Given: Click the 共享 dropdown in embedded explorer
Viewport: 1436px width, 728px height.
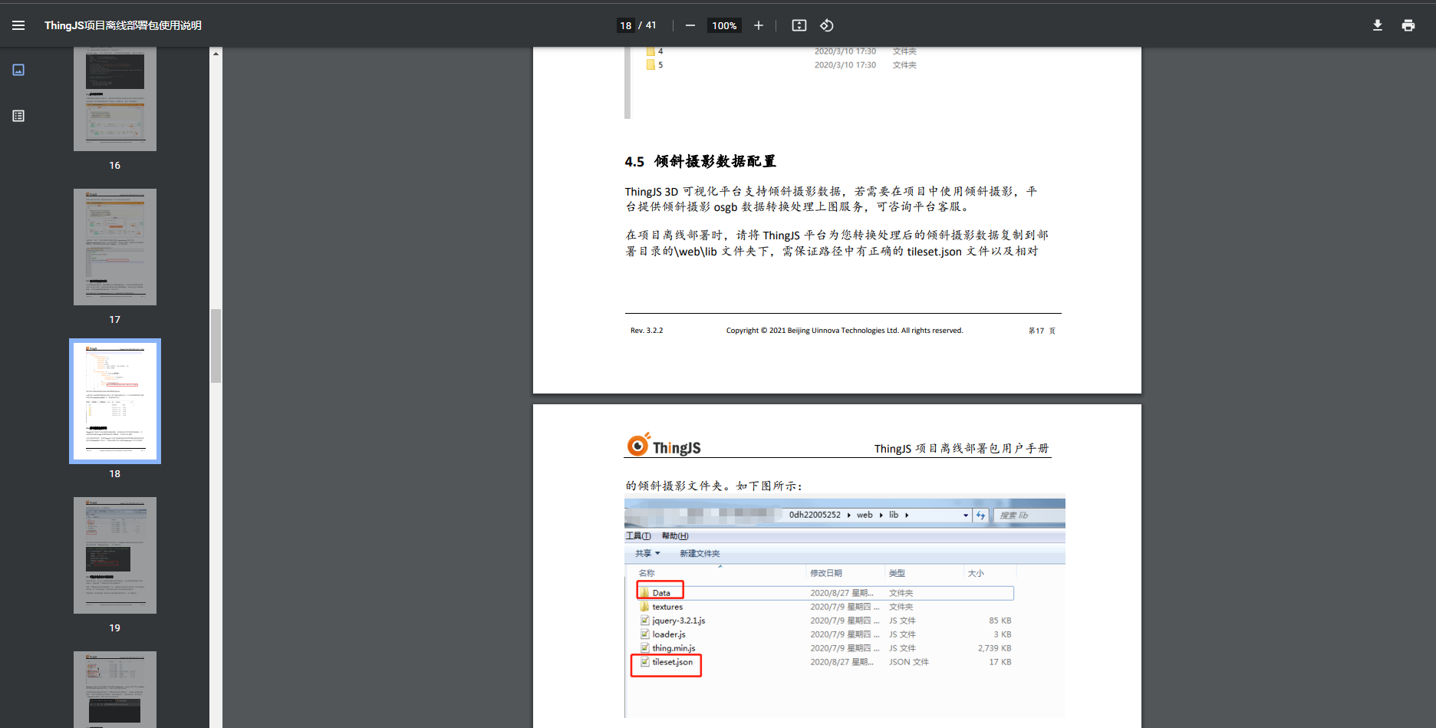Looking at the screenshot, I should [647, 553].
